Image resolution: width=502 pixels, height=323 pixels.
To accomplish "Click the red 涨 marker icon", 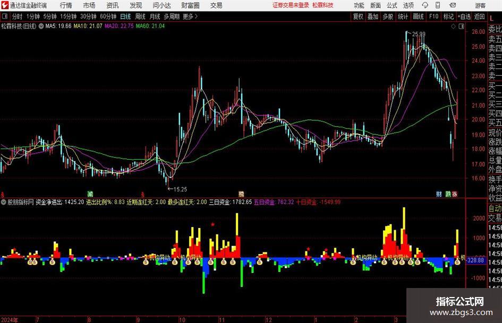I will [455, 194].
